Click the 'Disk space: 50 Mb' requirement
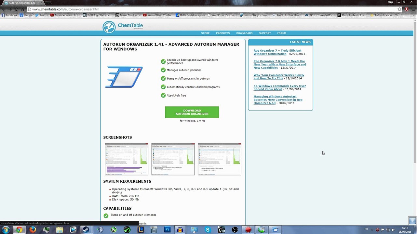Image resolution: width=417 pixels, height=234 pixels. (x=126, y=200)
